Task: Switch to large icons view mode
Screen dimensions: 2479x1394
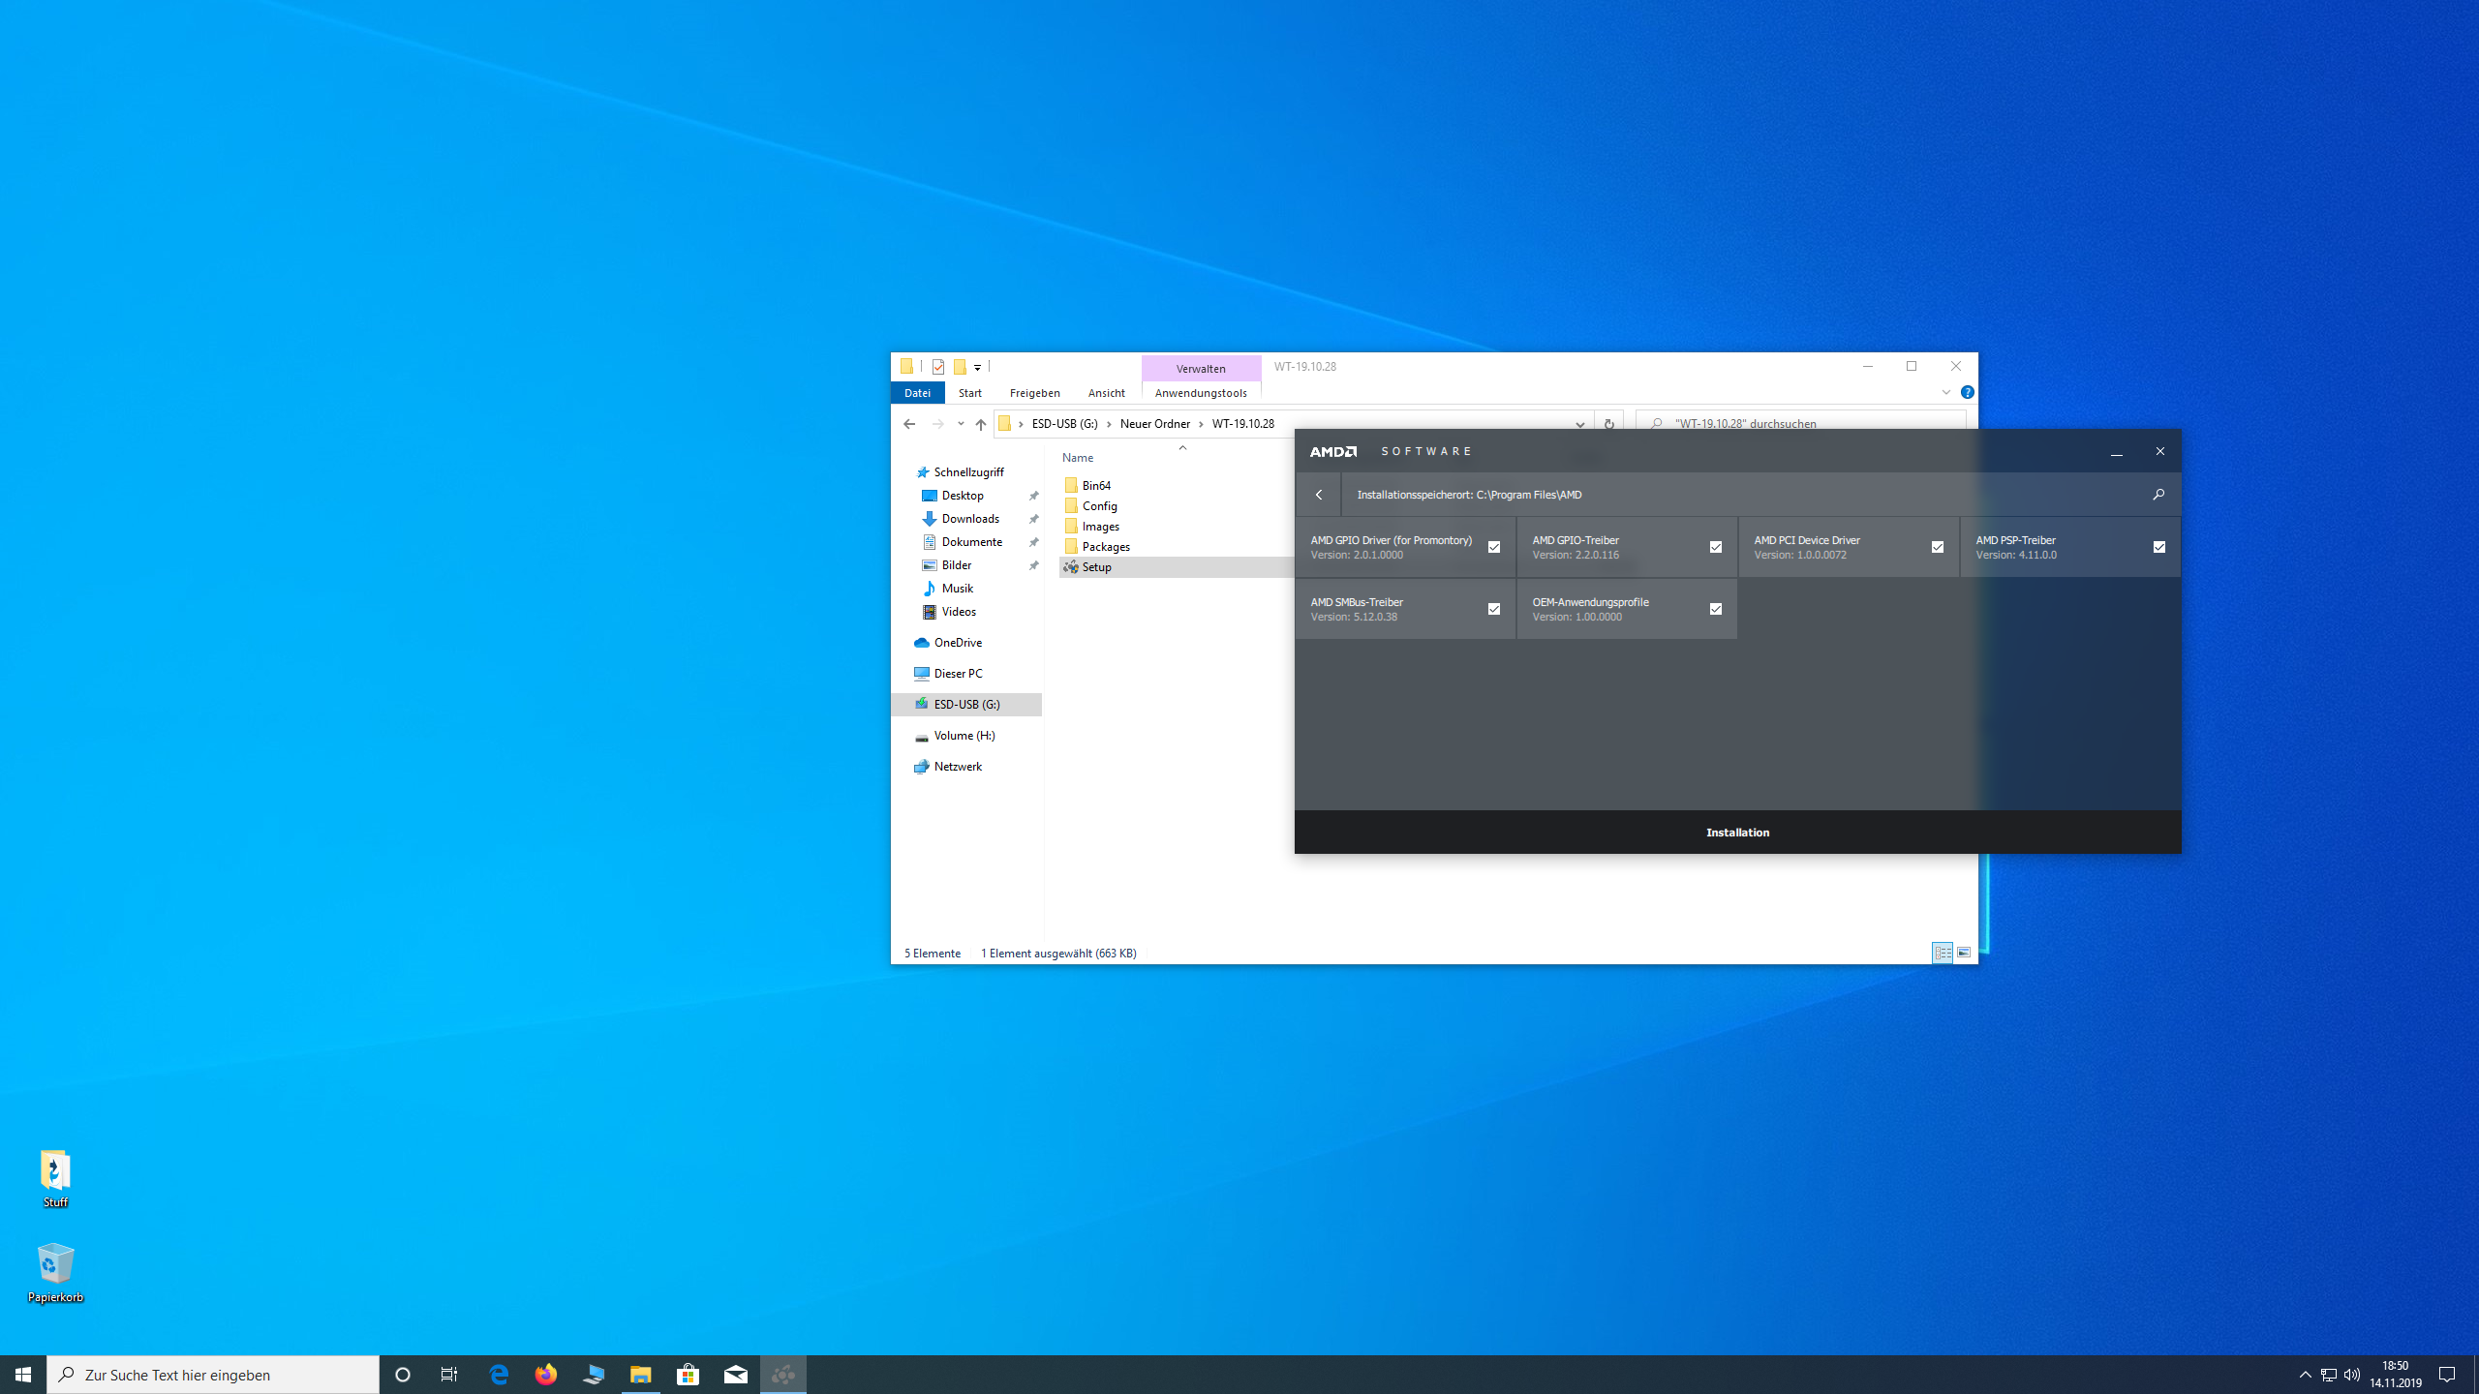Action: [1964, 953]
